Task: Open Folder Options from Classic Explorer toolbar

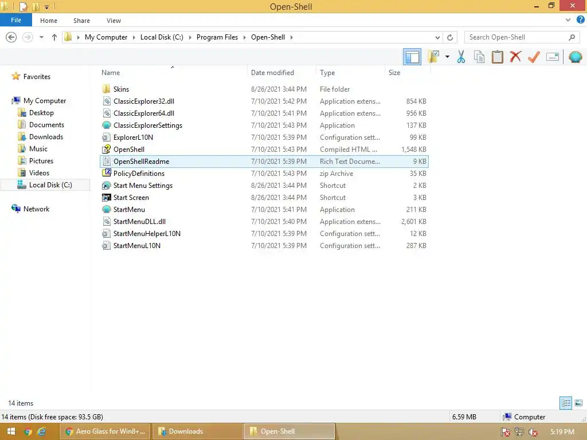Action: pyautogui.click(x=433, y=57)
